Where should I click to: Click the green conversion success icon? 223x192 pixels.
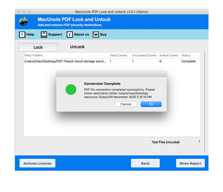click(x=71, y=90)
